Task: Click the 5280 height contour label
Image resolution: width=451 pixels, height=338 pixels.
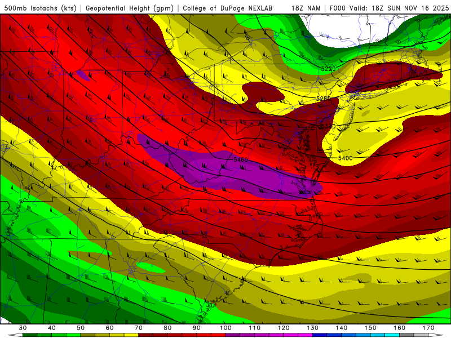Action: pyautogui.click(x=323, y=99)
